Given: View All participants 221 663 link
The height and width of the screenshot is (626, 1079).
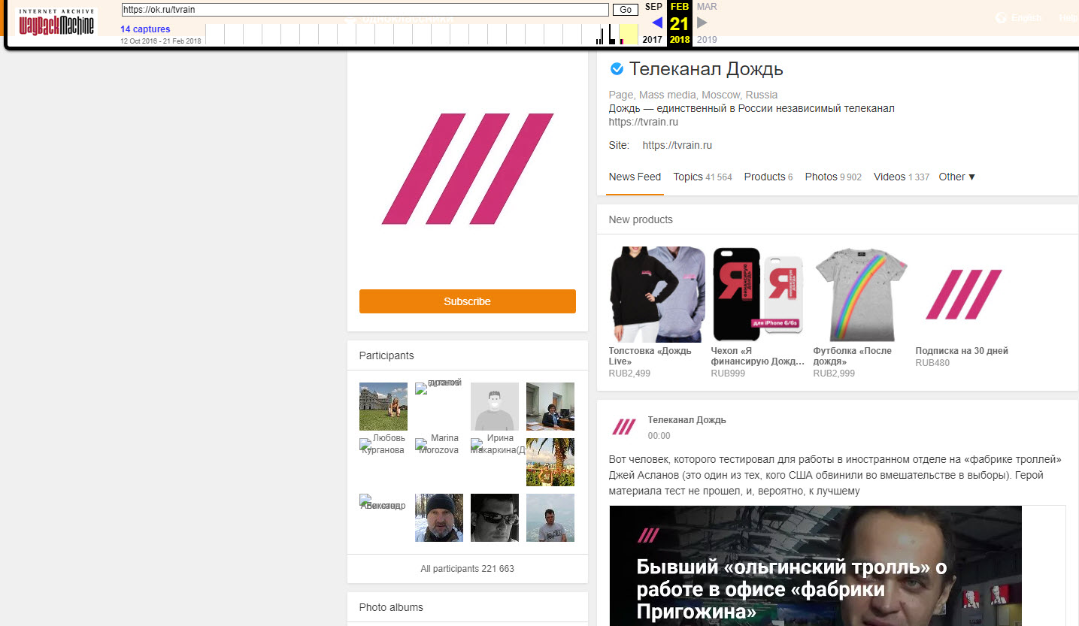Looking at the screenshot, I should coord(467,569).
